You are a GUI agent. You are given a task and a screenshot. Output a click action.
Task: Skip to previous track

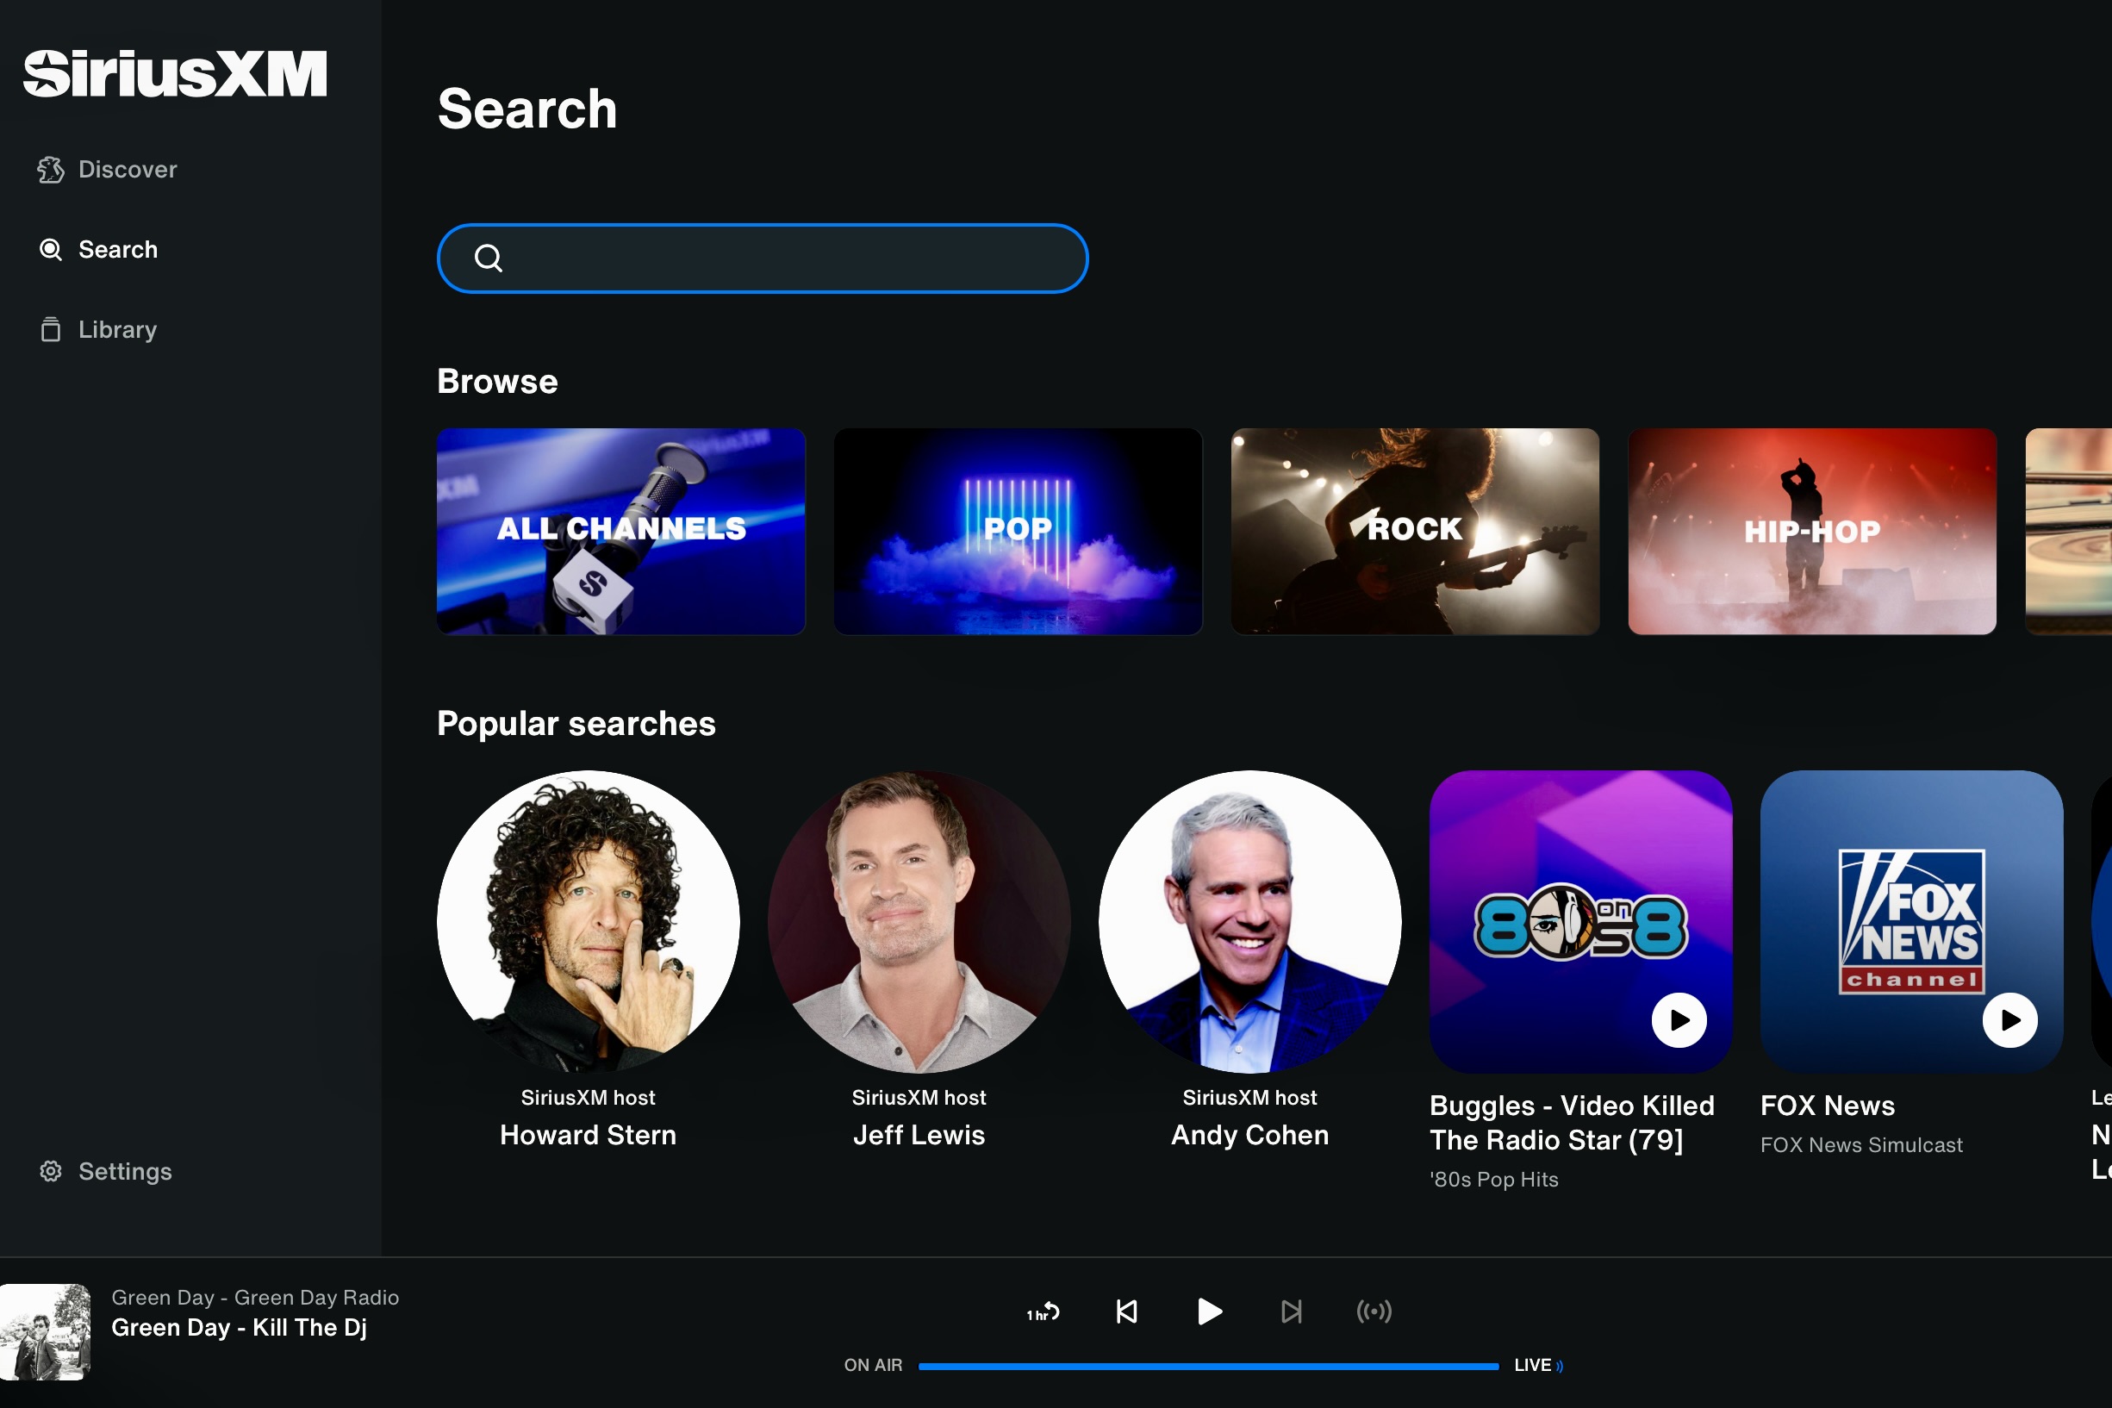pyautogui.click(x=1126, y=1311)
